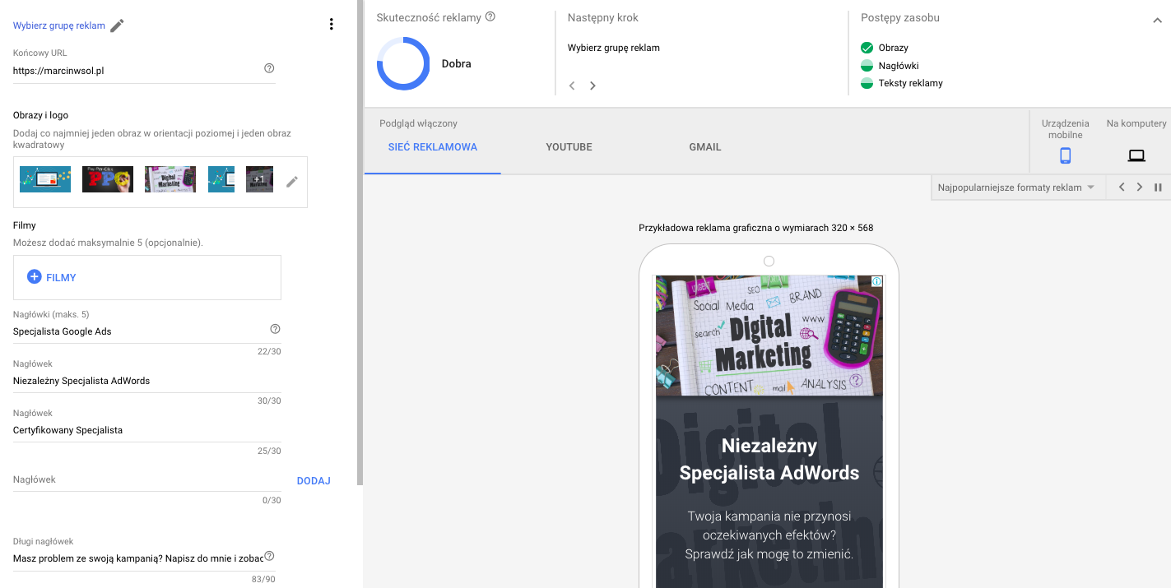Click the blue plus icon to add Filmy
The image size is (1171, 588).
tap(35, 277)
